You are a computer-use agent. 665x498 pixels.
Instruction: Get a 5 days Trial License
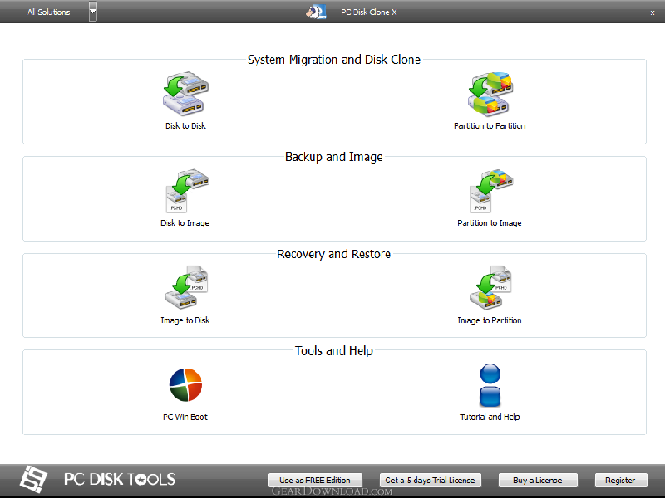[430, 481]
